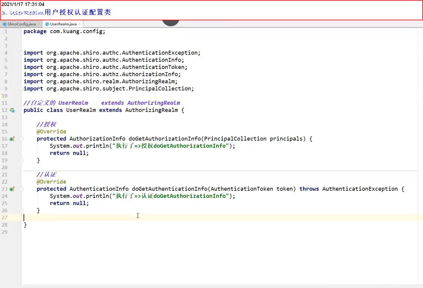Click the method name 'doGetAuthenticationInfo' on line 23
423x288 pixels.
170,189
